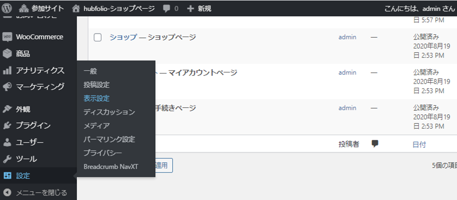Click 新規 in the admin bar

pos(205,9)
